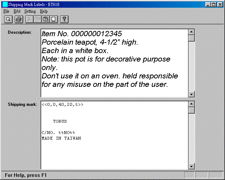Open the Setting menu

30,11
